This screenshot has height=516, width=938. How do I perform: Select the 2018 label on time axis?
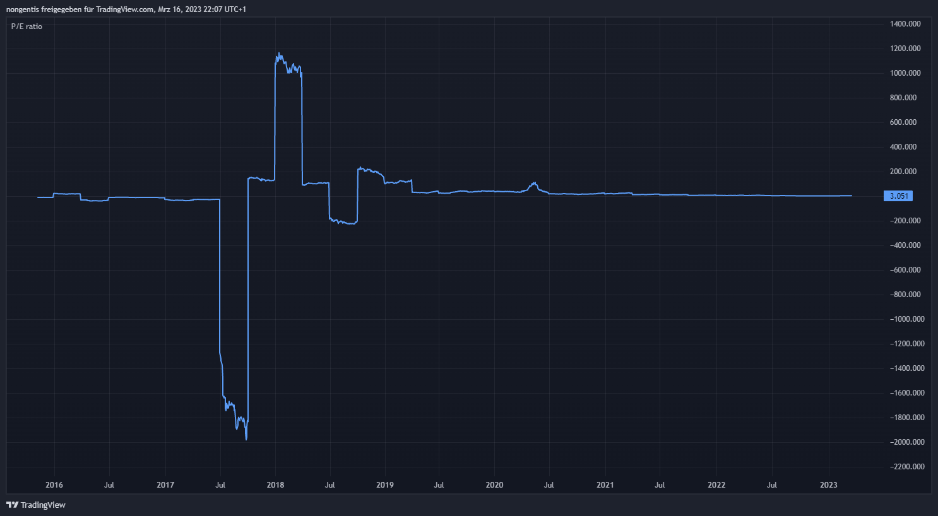click(275, 485)
